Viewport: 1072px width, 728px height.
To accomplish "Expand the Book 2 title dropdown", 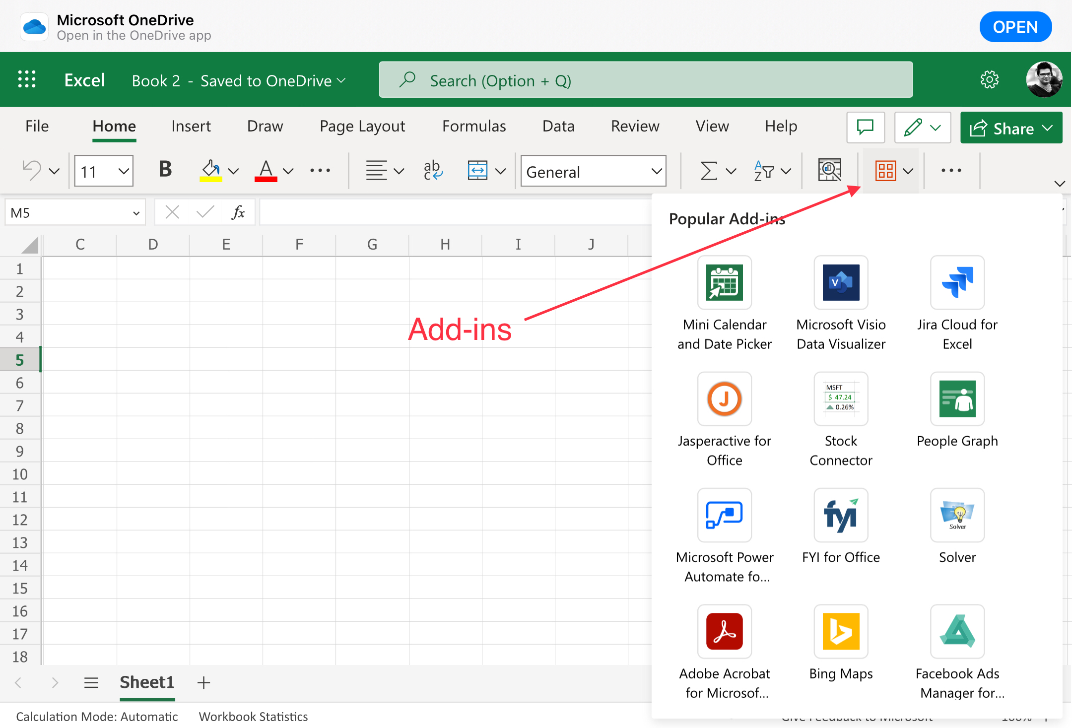I will coord(341,80).
